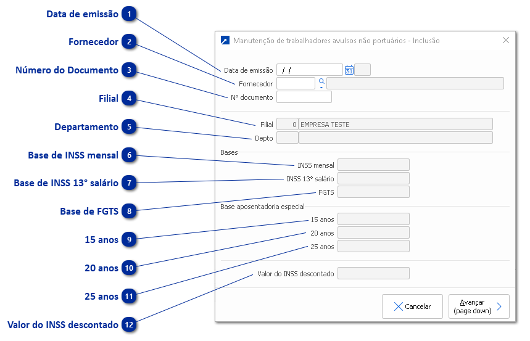Click the 25 anos field
Image resolution: width=530 pixels, height=341 pixels.
[x=373, y=247]
